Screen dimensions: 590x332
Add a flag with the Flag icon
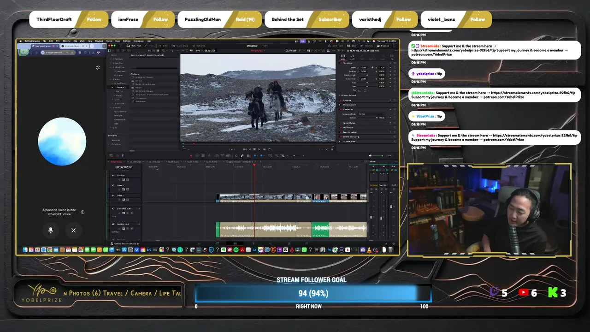tap(255, 155)
